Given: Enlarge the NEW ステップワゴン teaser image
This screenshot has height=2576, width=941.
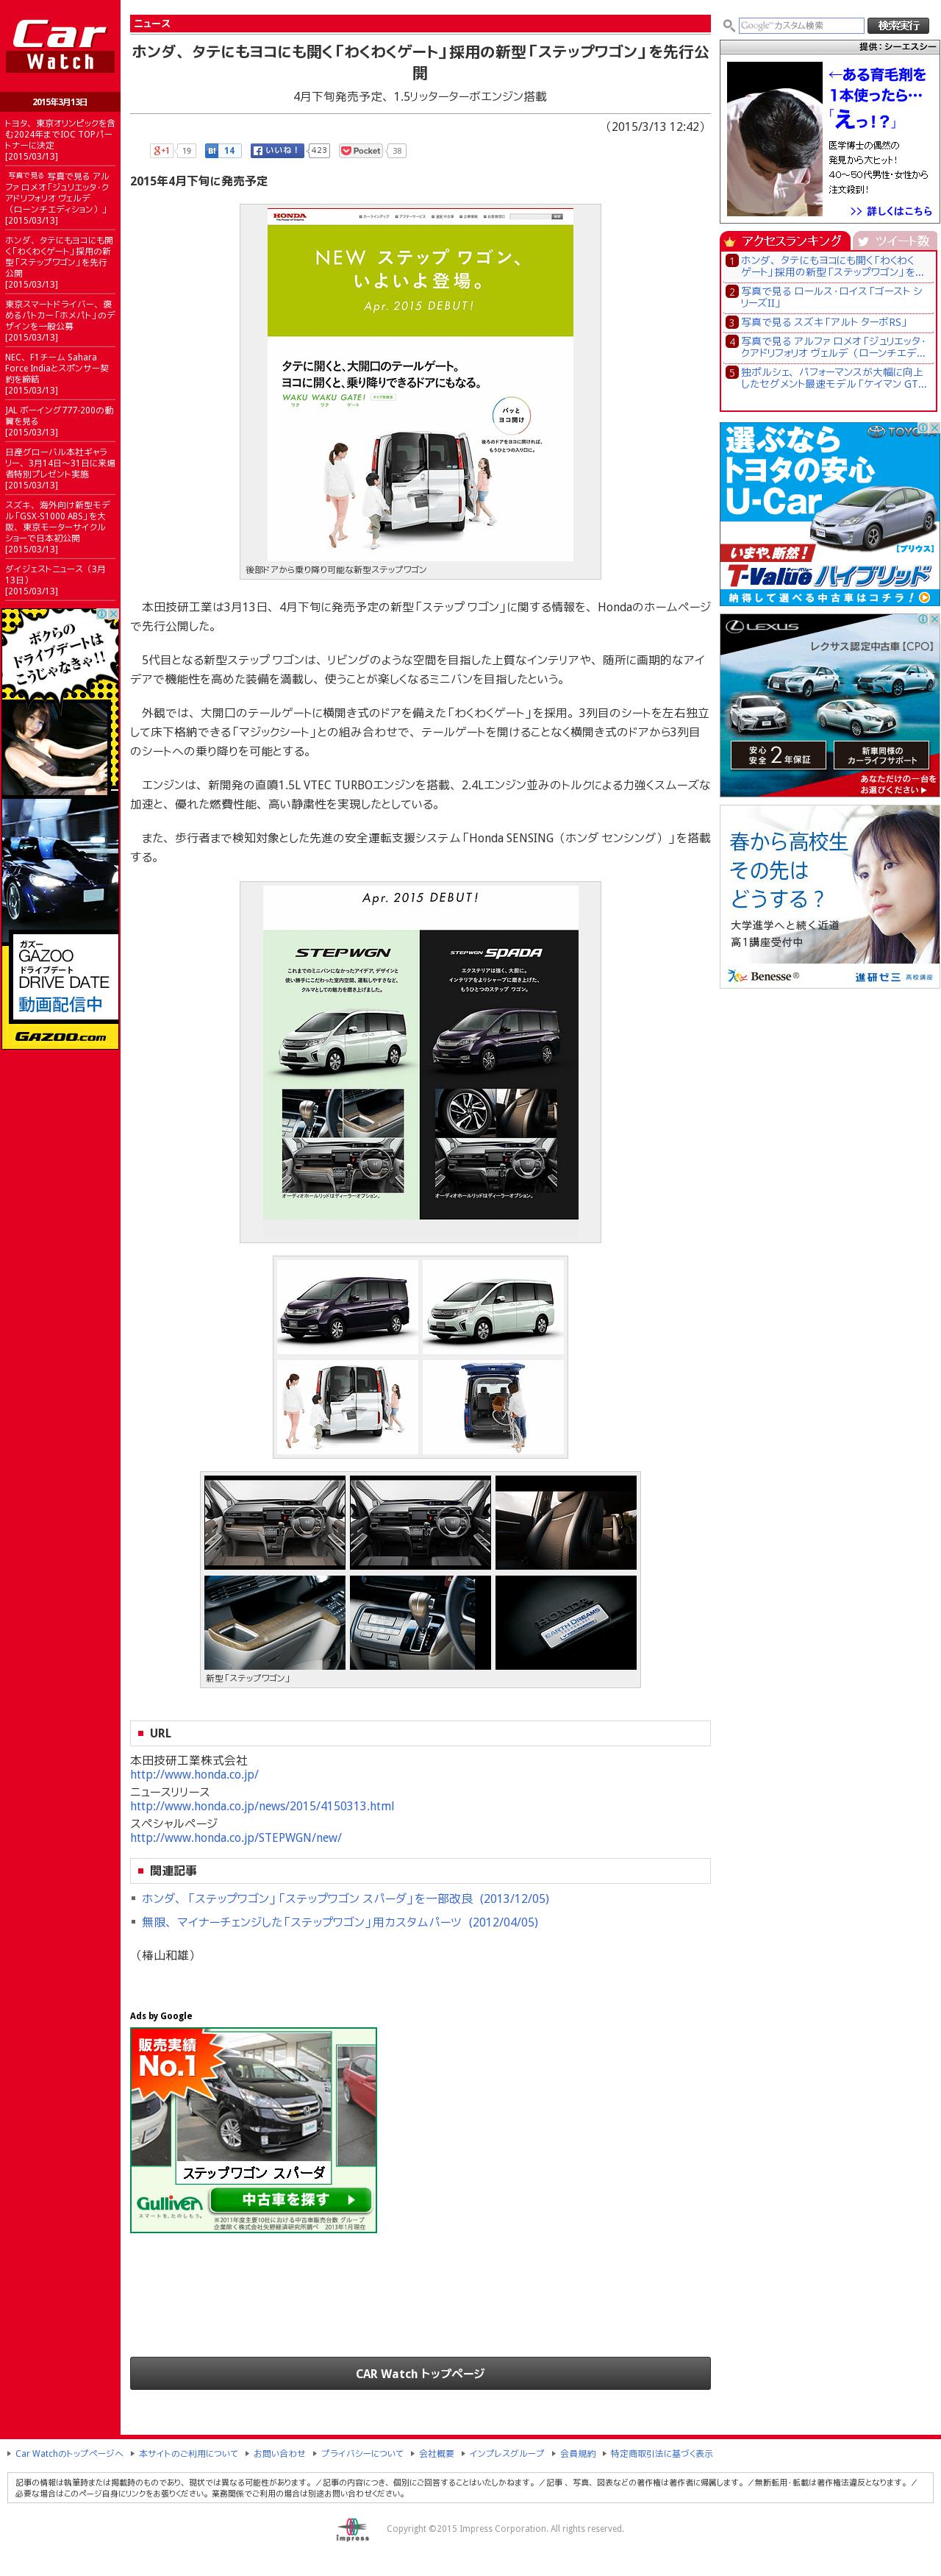Looking at the screenshot, I should click(420, 383).
